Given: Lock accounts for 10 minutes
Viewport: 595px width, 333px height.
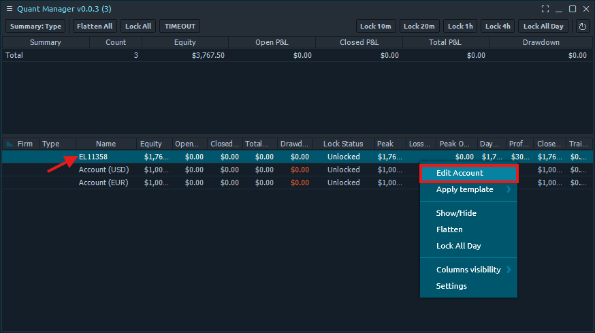Looking at the screenshot, I should click(x=376, y=27).
